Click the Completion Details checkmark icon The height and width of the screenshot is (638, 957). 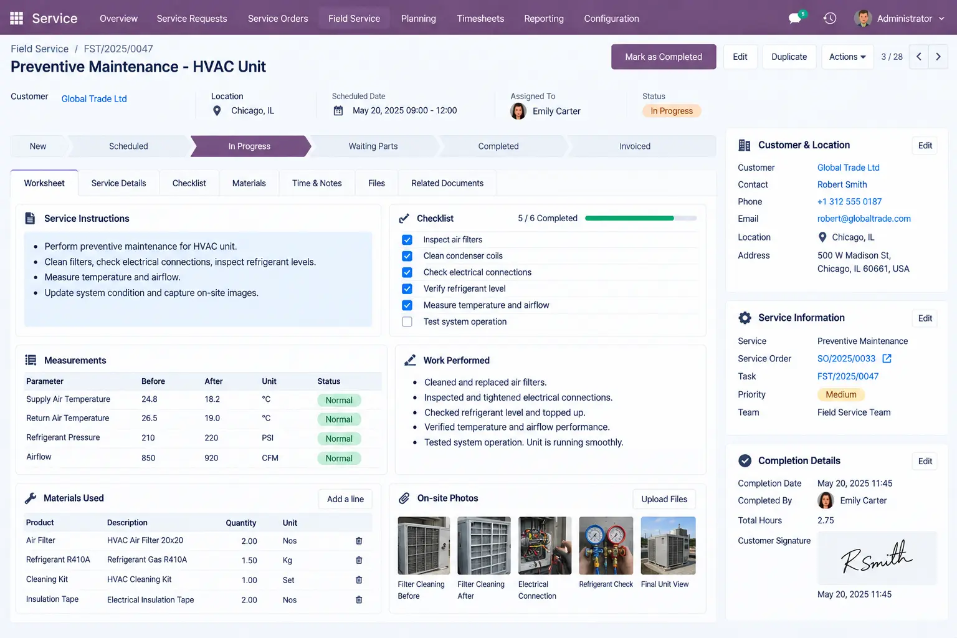coord(745,461)
